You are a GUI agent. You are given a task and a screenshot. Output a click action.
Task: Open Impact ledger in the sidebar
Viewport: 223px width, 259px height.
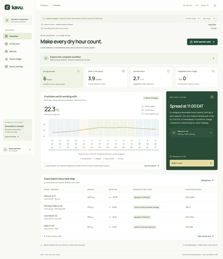17,59
